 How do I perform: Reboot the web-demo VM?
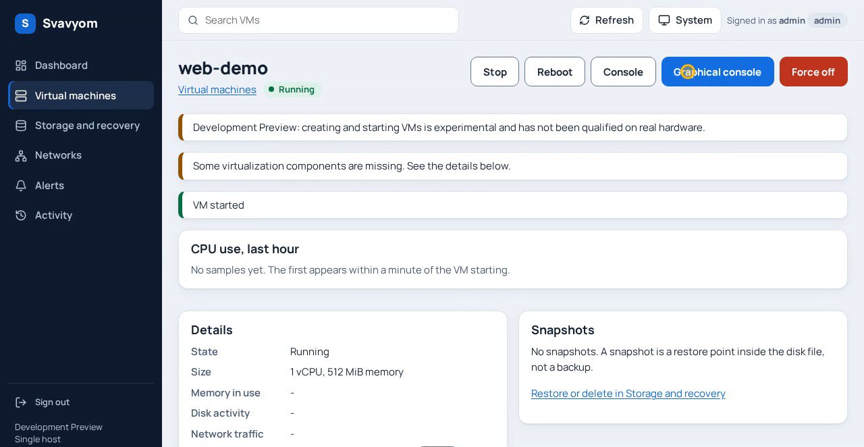[555, 72]
